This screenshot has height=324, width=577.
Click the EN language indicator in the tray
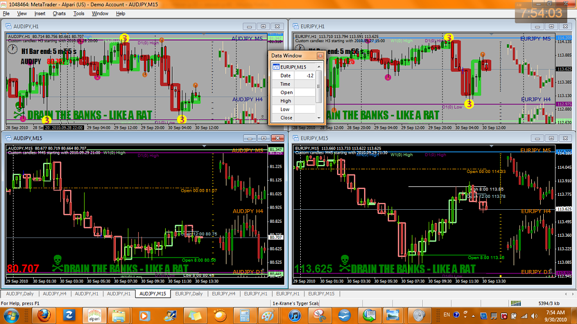point(446,315)
